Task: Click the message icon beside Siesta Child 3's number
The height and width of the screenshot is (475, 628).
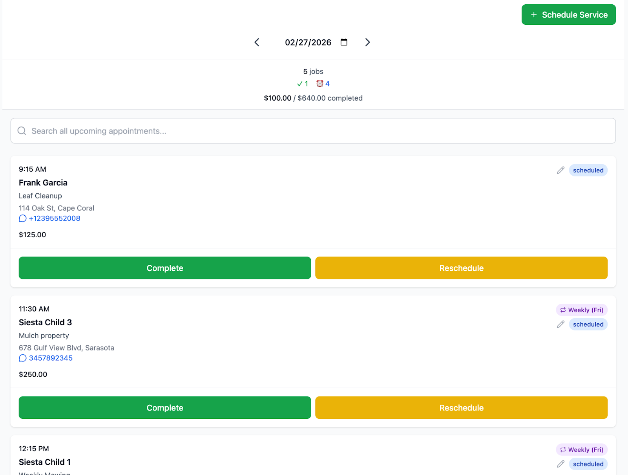Action: coord(22,358)
